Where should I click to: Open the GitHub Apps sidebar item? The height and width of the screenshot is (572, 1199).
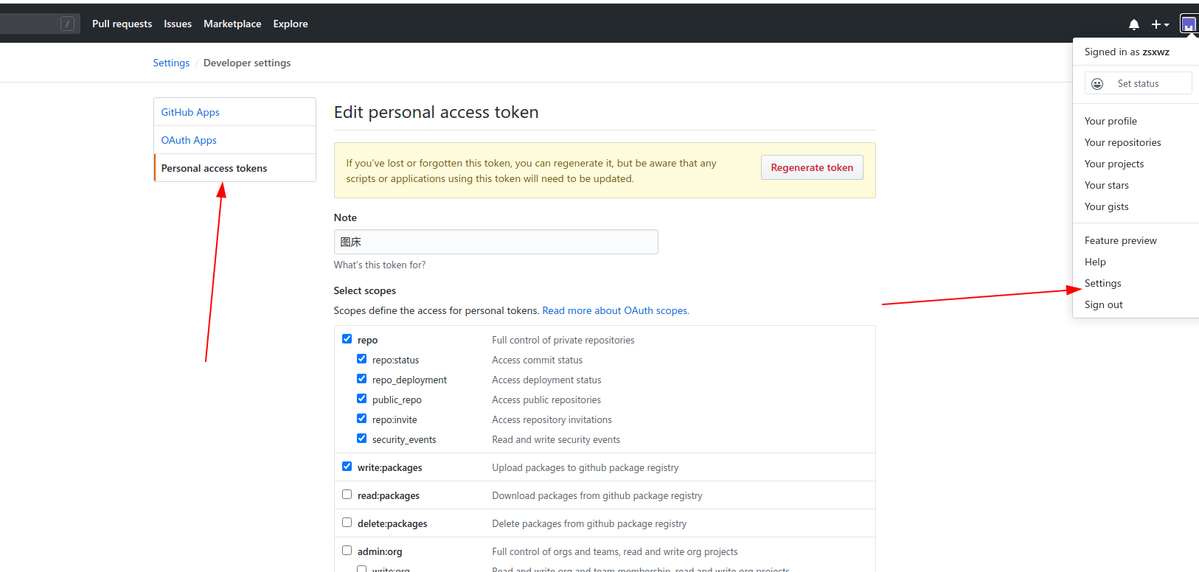pos(234,112)
